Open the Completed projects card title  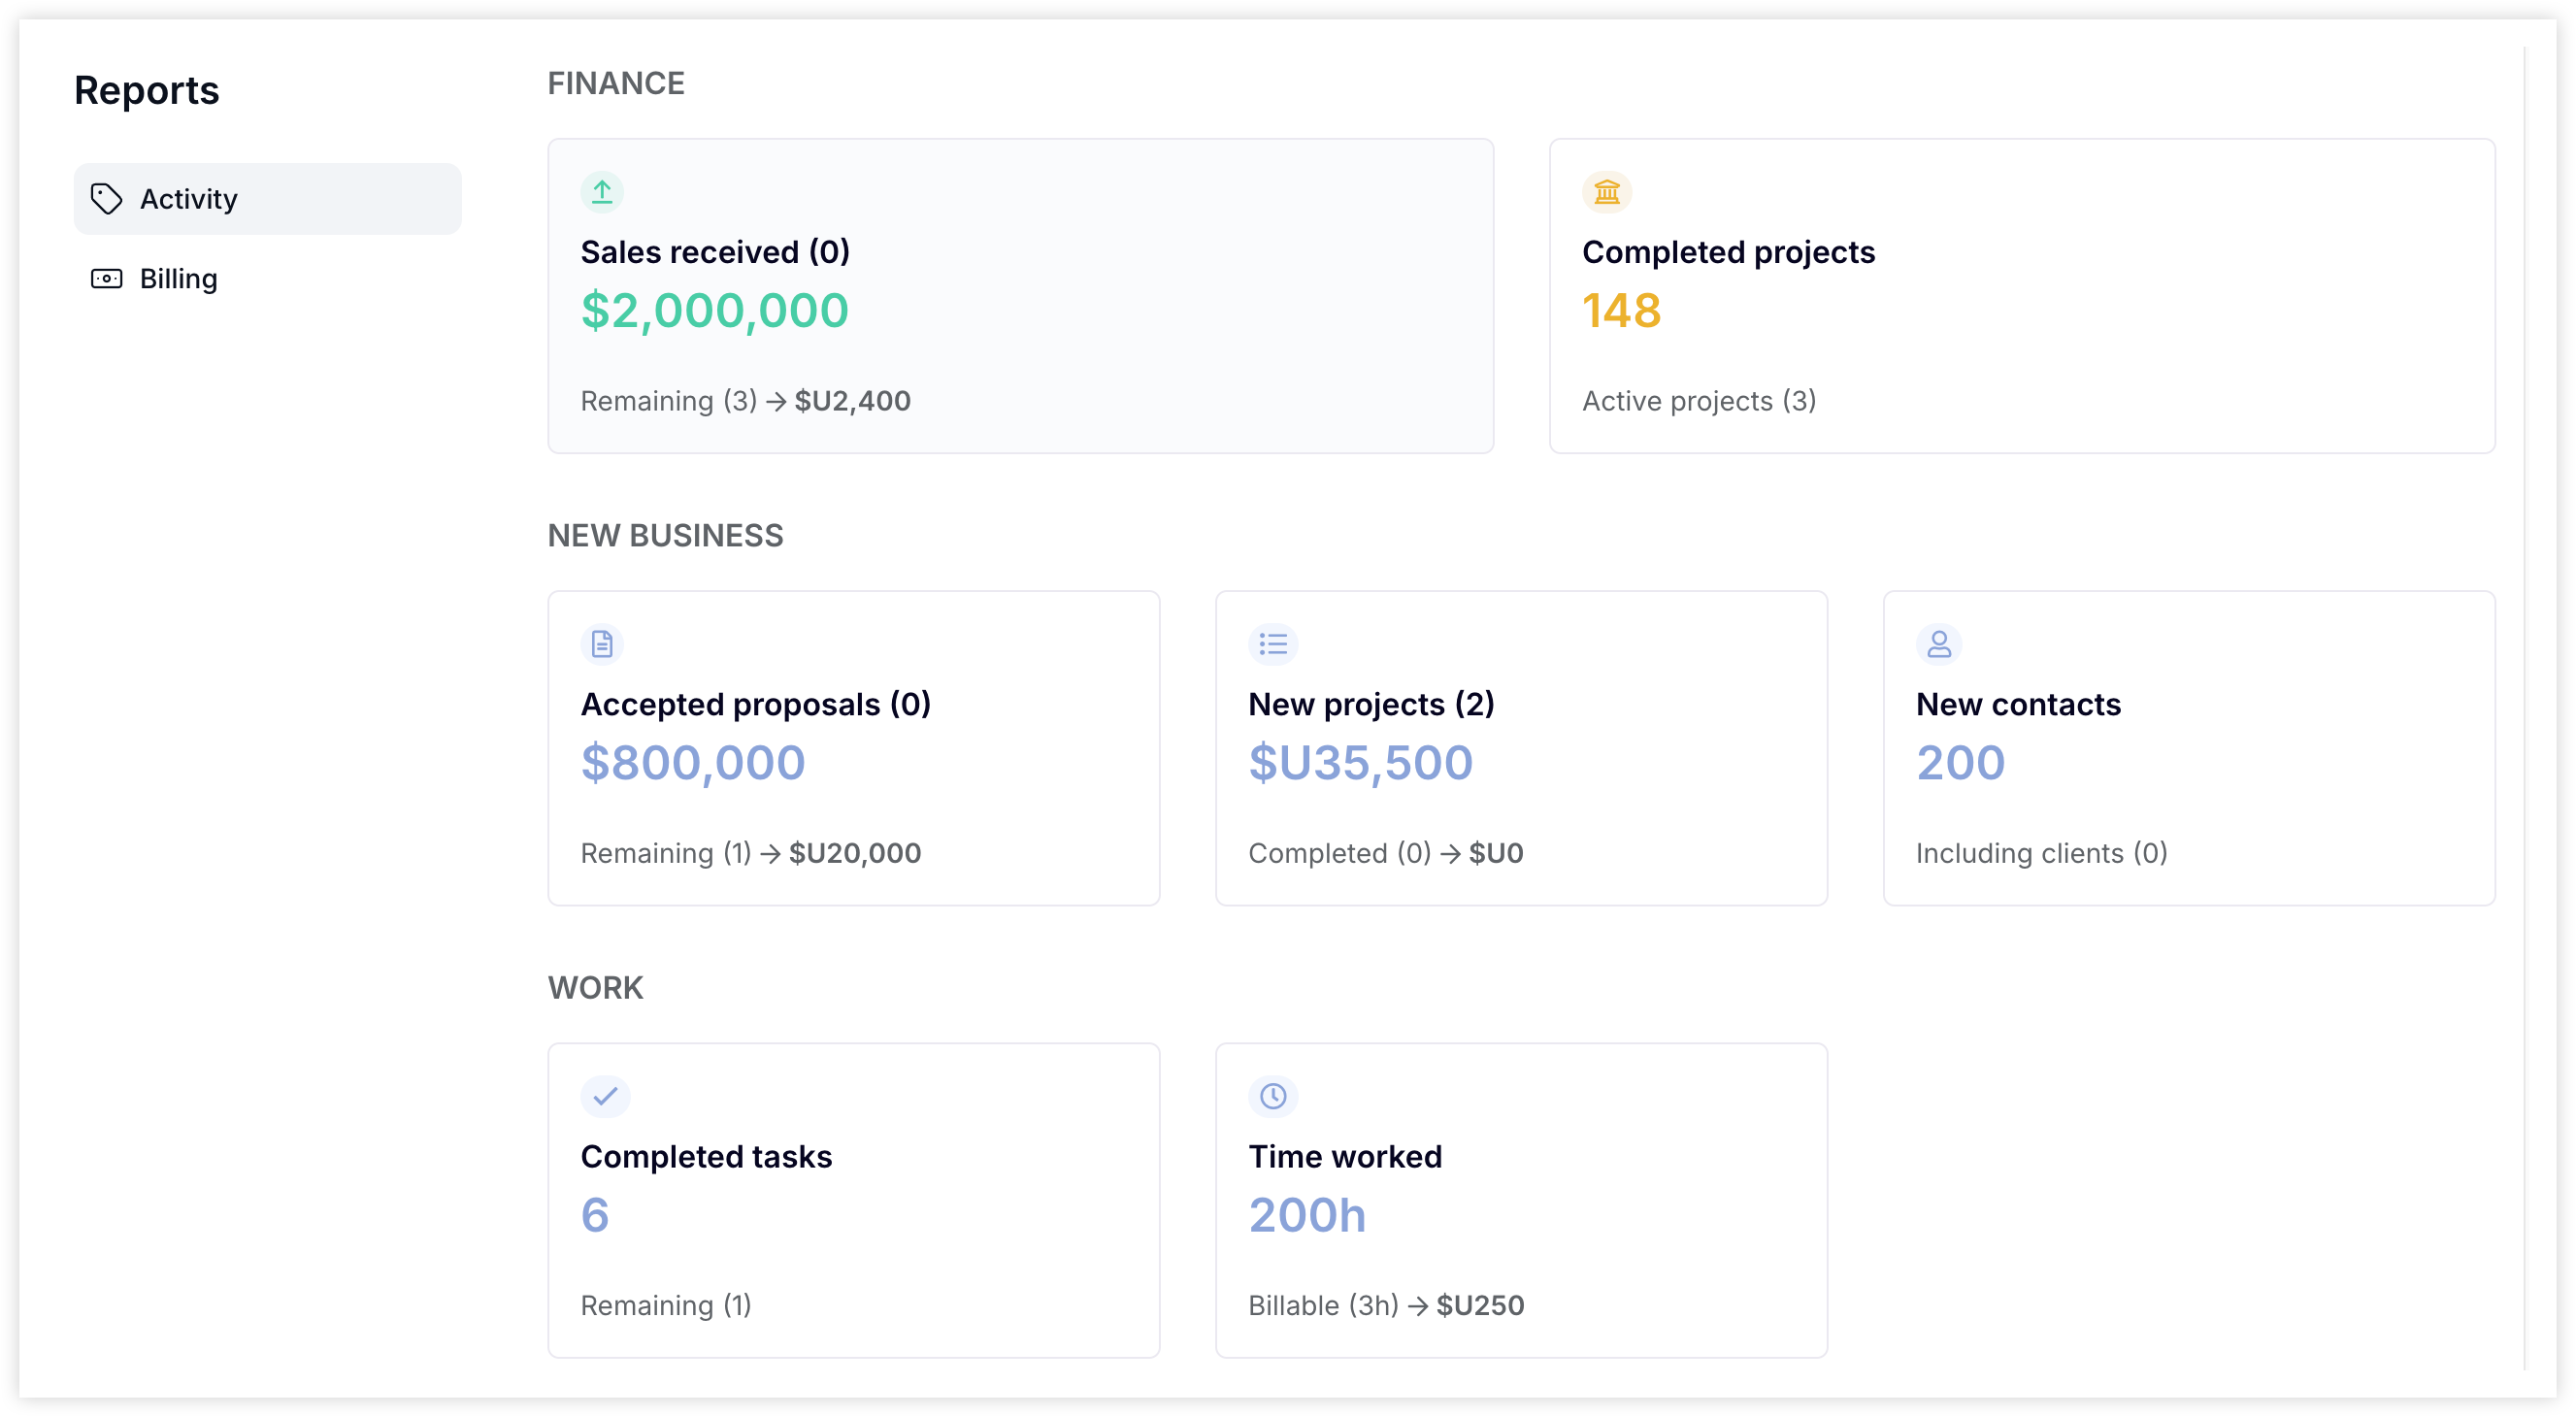coord(1728,252)
